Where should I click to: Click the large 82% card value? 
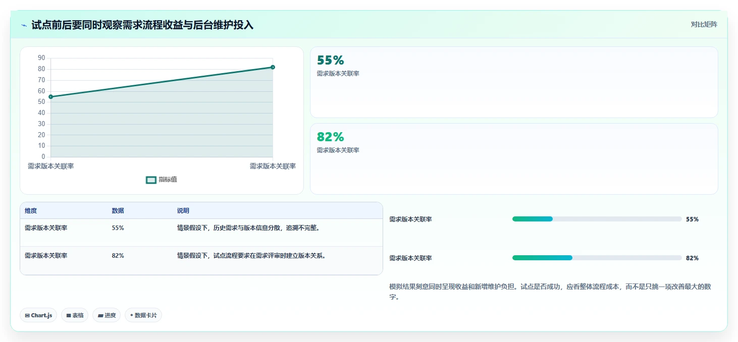[330, 137]
